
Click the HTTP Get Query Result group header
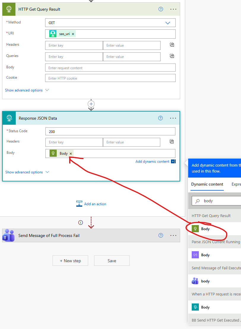[x=215, y=216]
